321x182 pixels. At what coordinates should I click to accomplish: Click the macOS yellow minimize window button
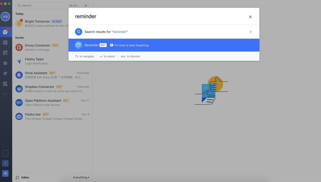[x=5, y=3]
